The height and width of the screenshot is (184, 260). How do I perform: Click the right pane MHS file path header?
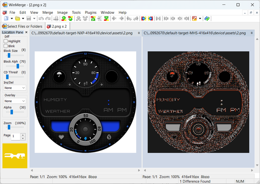pos(195,33)
